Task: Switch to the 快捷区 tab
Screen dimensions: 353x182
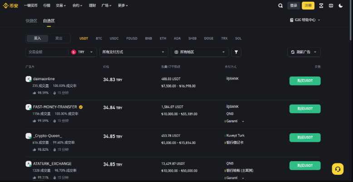Action: [x=31, y=20]
